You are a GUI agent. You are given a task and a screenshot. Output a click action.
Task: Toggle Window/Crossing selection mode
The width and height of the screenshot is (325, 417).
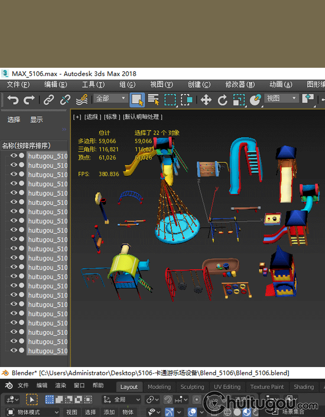186,100
